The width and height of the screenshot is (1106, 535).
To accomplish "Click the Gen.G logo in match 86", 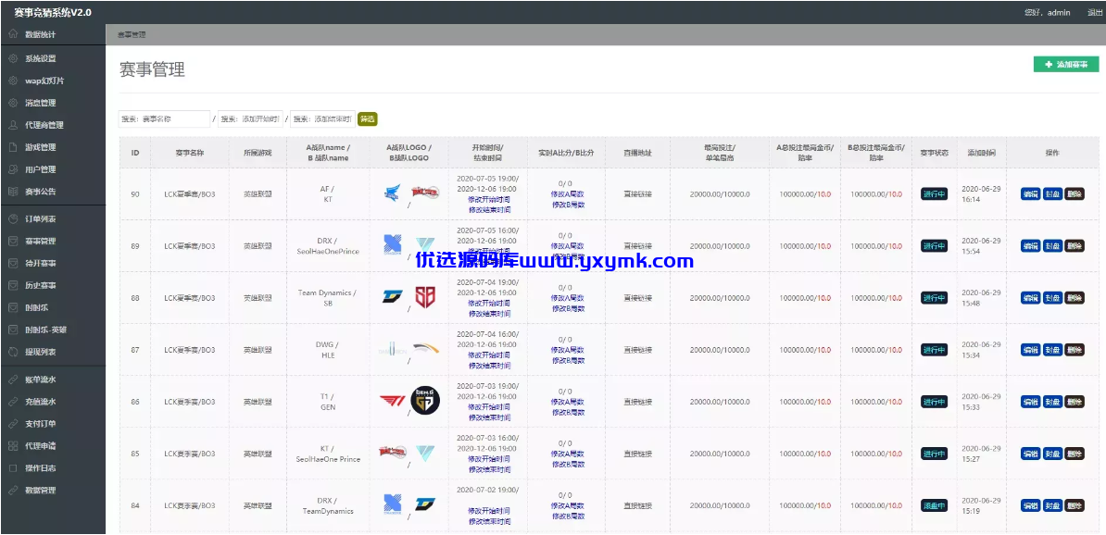I will [x=425, y=401].
